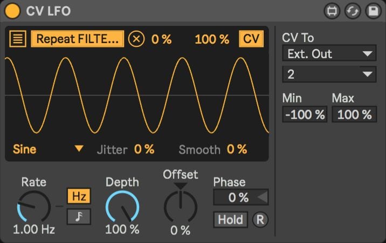Click the Offset knob

tap(181, 206)
